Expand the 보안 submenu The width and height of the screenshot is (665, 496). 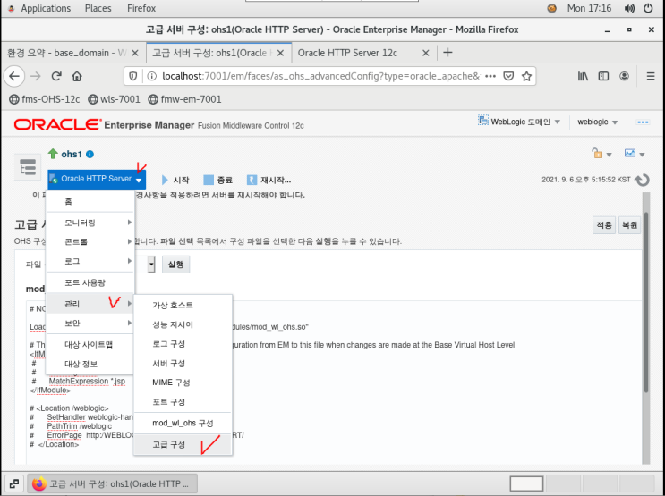[x=90, y=324]
